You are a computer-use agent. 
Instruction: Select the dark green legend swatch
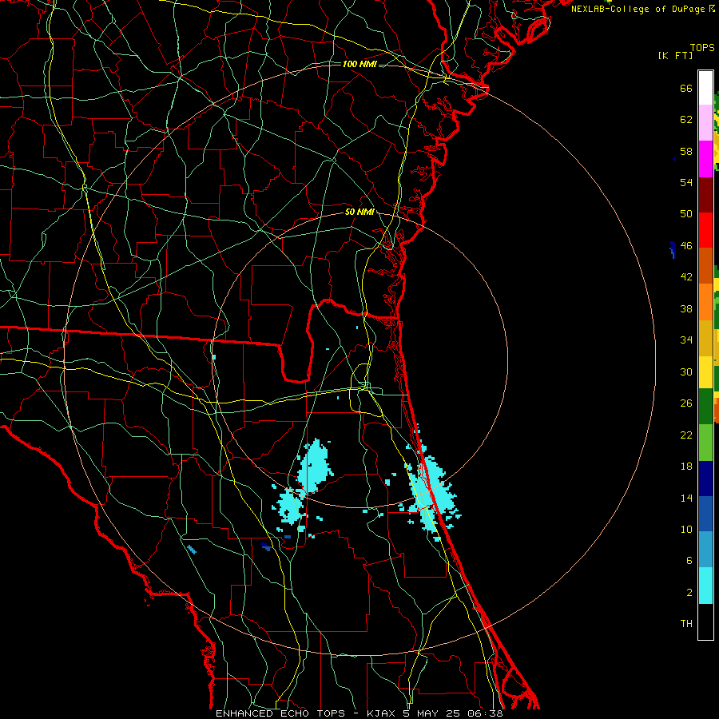[705, 407]
